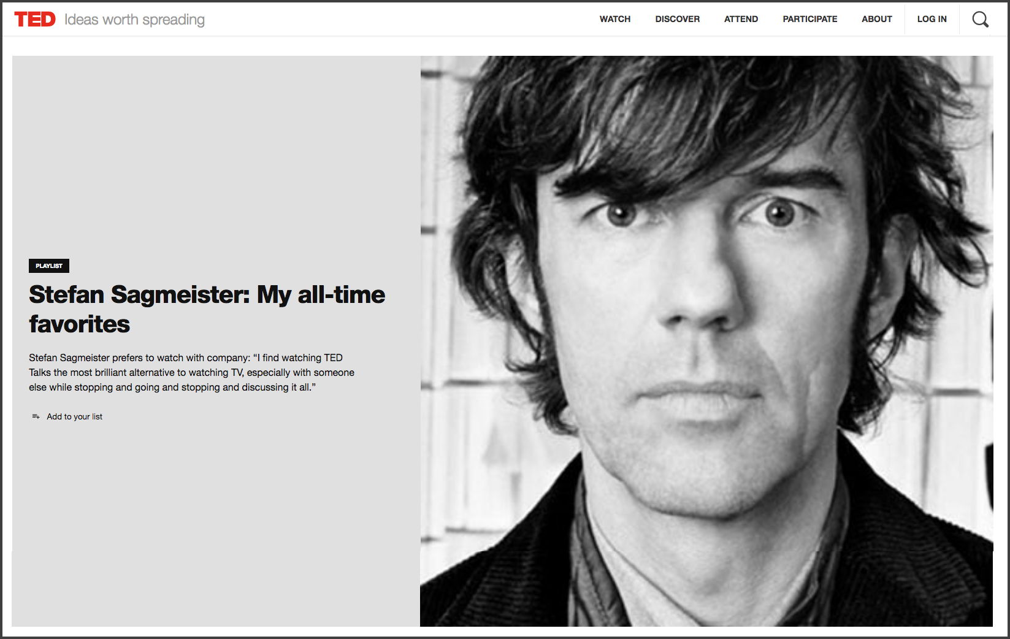
Task: Click the description line starting Stefan Sagmeister prefers
Action: (x=186, y=358)
